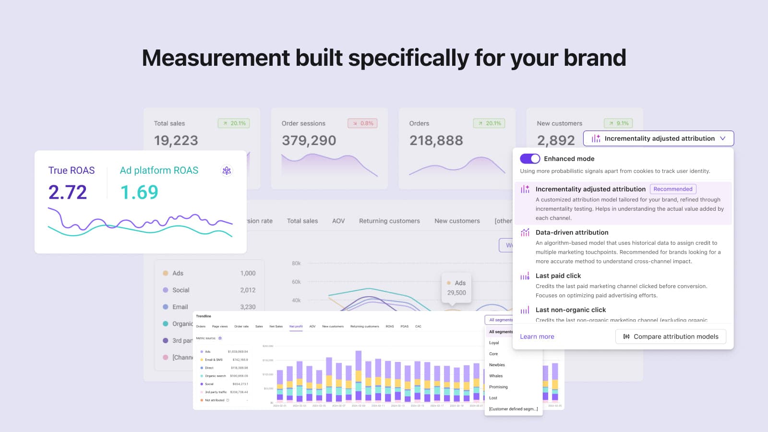The height and width of the screenshot is (432, 768).
Task: Open the Incrementality adjusted attribution dropdown
Action: tap(658, 138)
